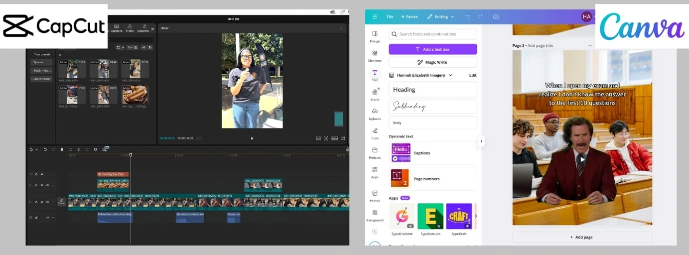The image size is (689, 255).
Task: Add a Heading text style
Action: (x=433, y=90)
